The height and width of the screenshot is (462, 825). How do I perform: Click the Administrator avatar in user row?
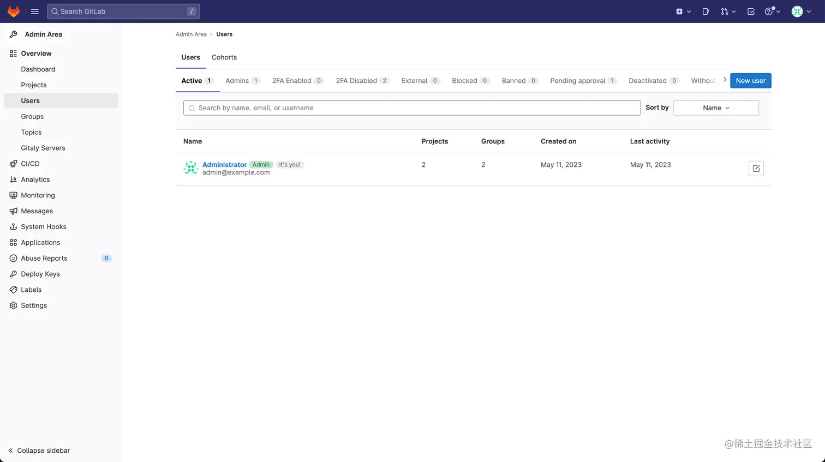tap(190, 168)
